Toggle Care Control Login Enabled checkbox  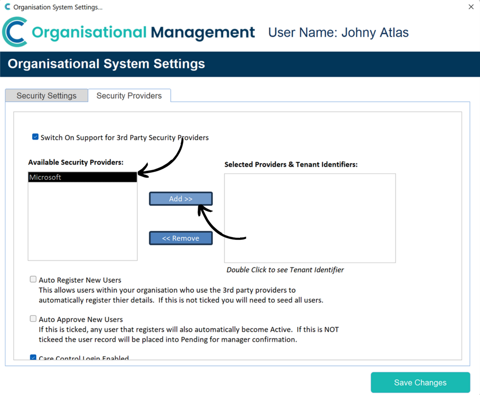click(33, 357)
